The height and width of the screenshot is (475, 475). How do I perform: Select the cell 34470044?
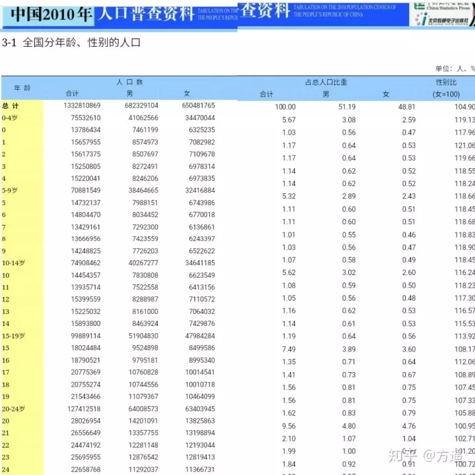pos(201,117)
